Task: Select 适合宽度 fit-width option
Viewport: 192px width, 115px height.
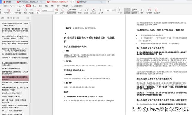Action: click(72, 10)
